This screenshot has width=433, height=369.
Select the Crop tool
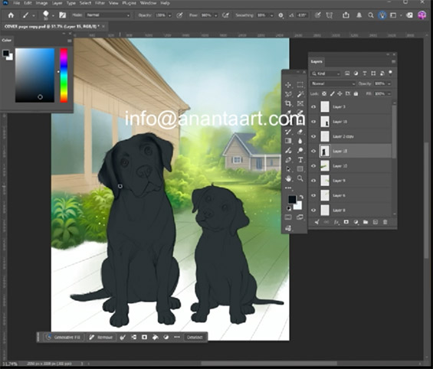(x=288, y=103)
